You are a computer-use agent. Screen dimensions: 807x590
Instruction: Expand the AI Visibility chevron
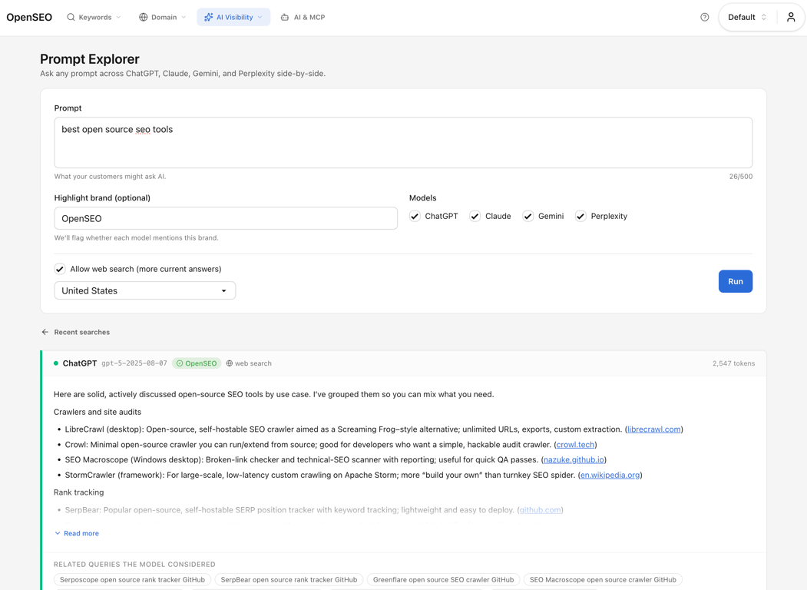coord(260,17)
